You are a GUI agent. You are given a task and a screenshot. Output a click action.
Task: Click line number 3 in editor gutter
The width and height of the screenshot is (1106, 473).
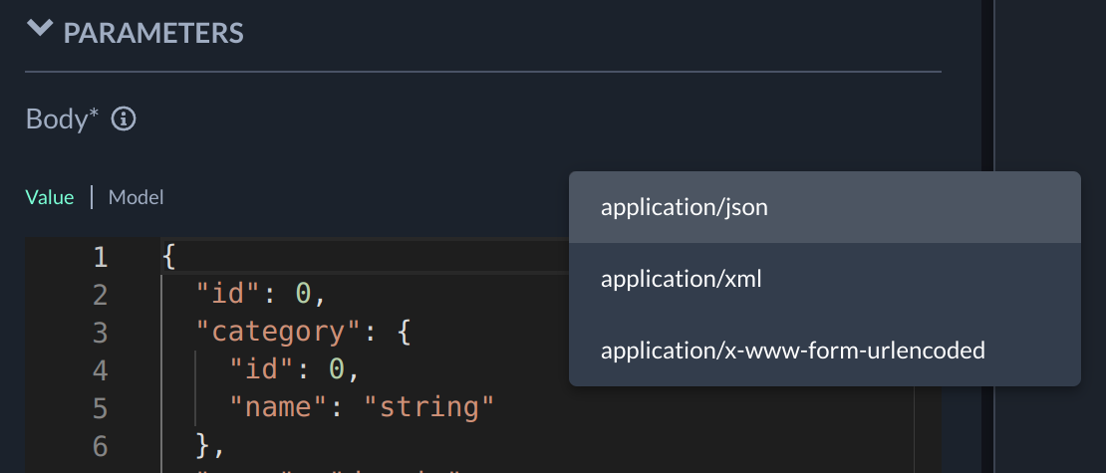[100, 333]
